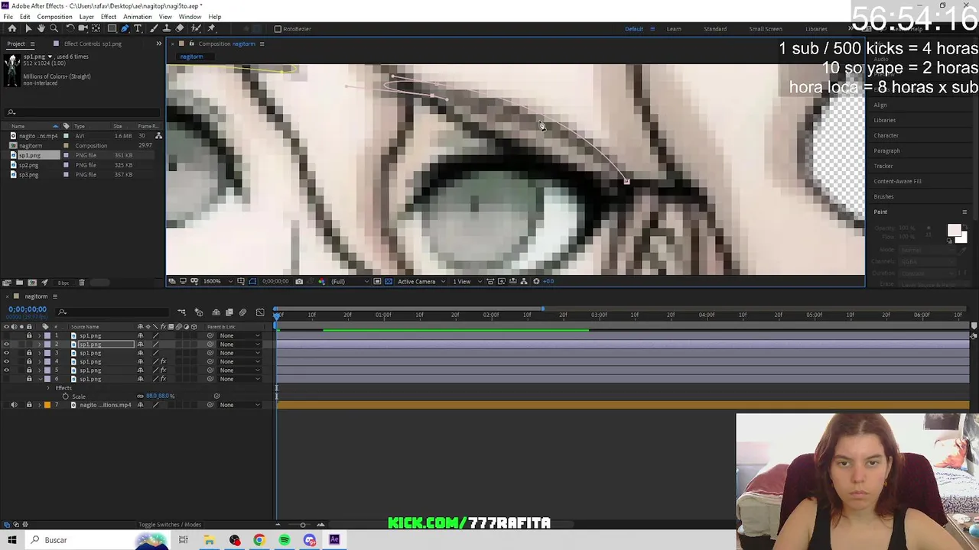
Task: Toggle audio on layer 7 nagito mp4
Action: [x=14, y=405]
